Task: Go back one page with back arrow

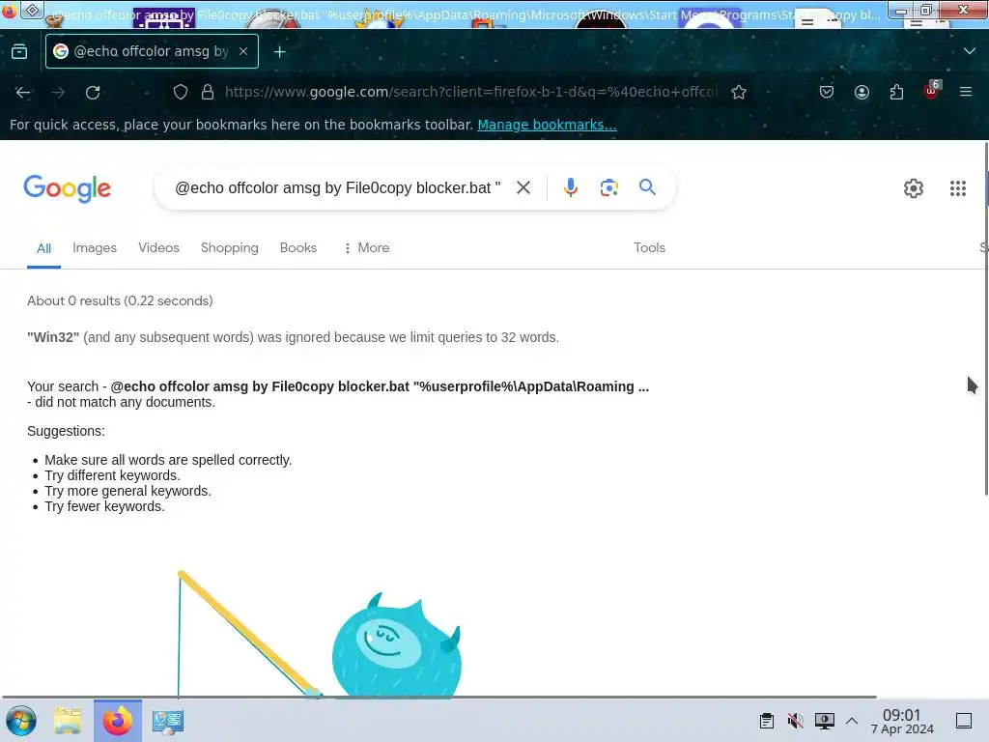Action: click(x=23, y=92)
